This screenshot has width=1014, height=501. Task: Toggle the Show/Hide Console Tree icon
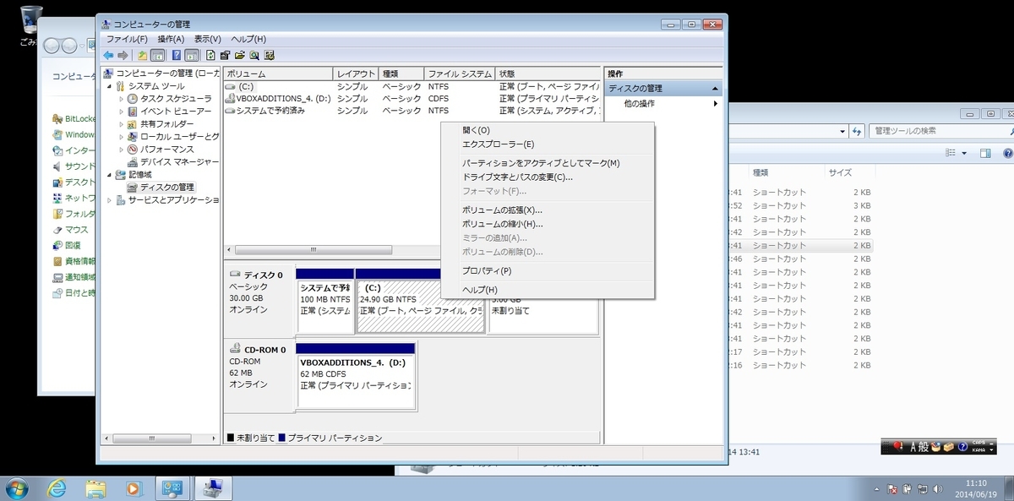click(156, 55)
